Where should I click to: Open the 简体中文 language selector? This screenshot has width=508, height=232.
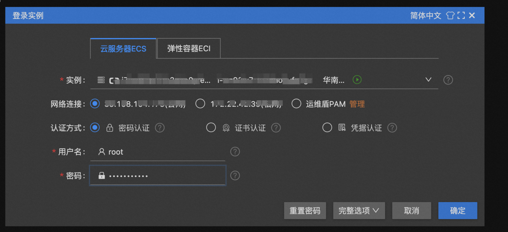point(426,16)
